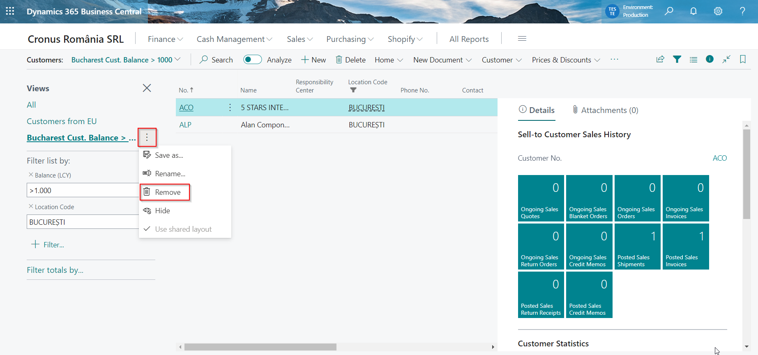Click Delete in the action bar
This screenshot has height=355, width=758.
[x=350, y=60]
